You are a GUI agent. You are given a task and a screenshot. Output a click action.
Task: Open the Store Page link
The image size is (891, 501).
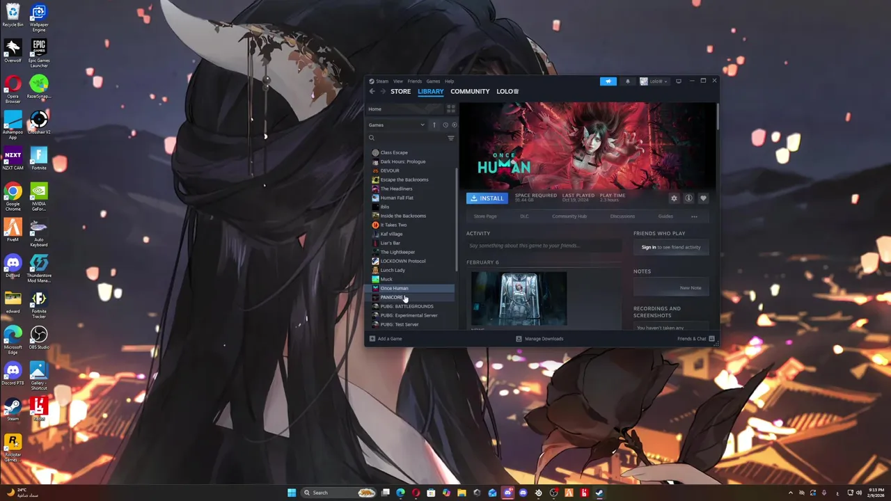click(485, 216)
